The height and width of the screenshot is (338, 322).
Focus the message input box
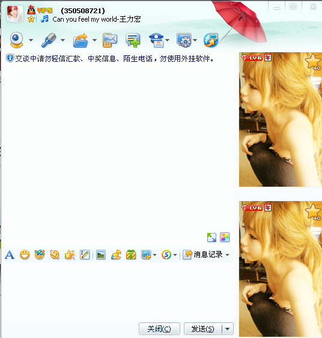click(x=118, y=291)
